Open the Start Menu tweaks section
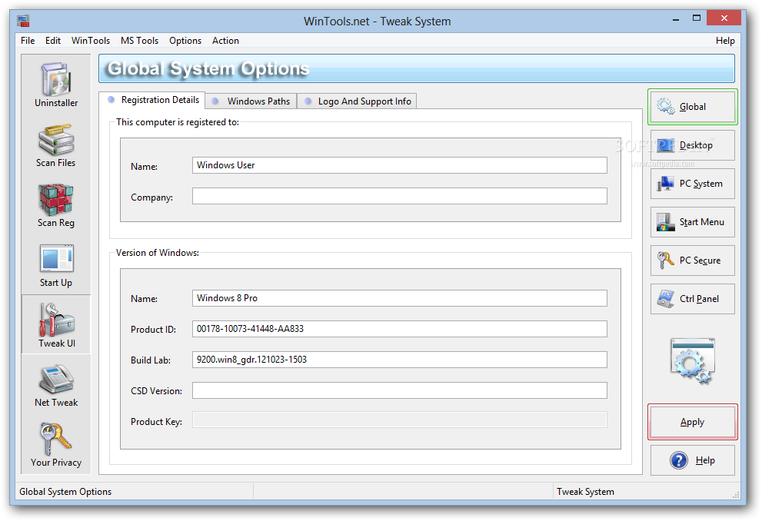The image size is (762, 521). click(693, 222)
